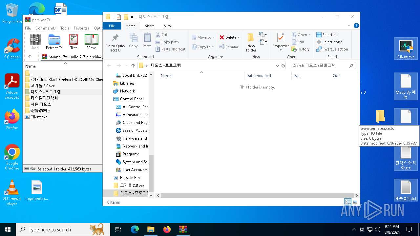Open Easy access dropdown in ribbon
Viewport: 420px width, 236px height.
pos(263,42)
